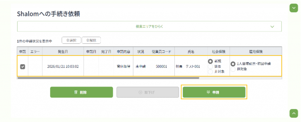Screen dimensions: 301x122
Task: Select 非対象 radio under 雇用保険
Action: tap(233, 69)
